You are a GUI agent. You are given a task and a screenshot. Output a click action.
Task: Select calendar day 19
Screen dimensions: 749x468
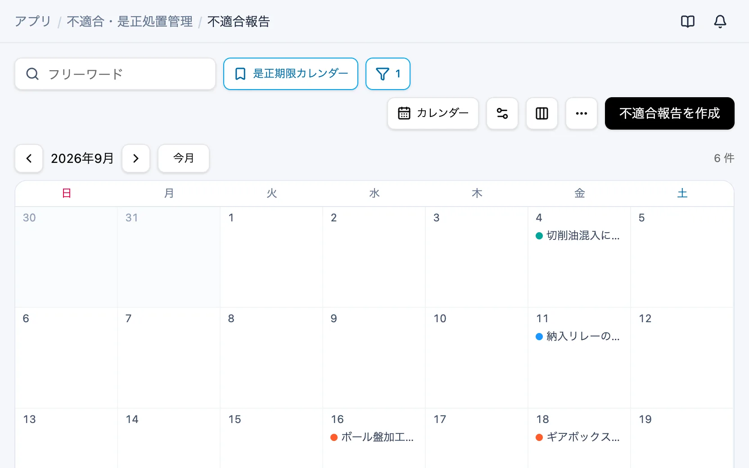[x=682, y=438]
